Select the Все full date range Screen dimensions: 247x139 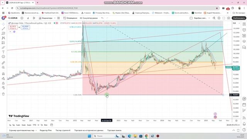[x=46, y=125]
